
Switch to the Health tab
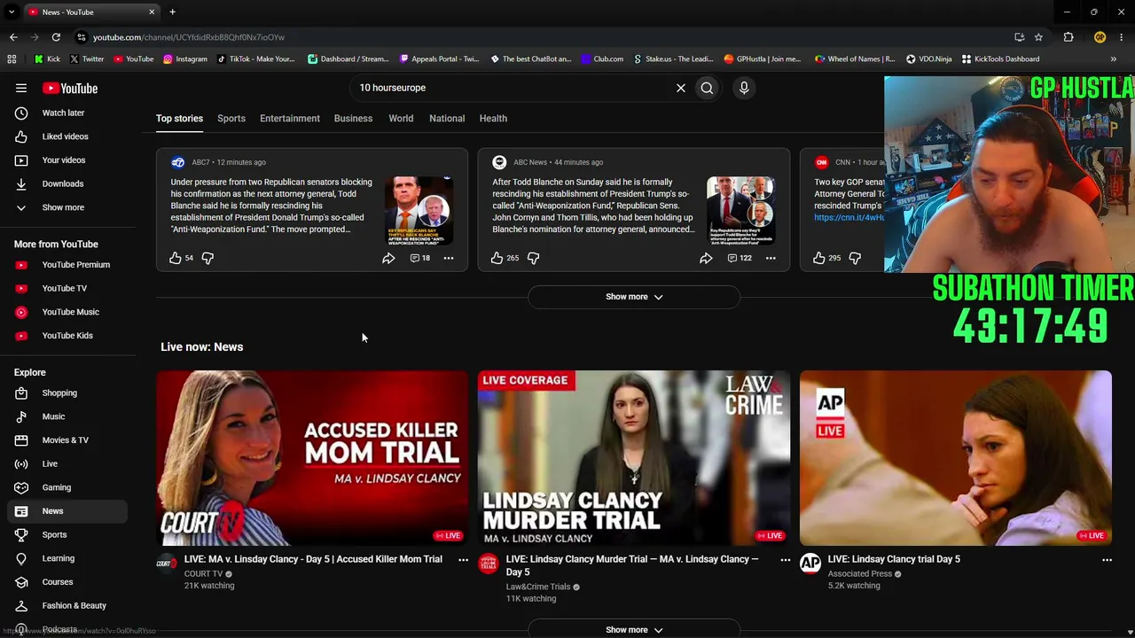tap(493, 119)
